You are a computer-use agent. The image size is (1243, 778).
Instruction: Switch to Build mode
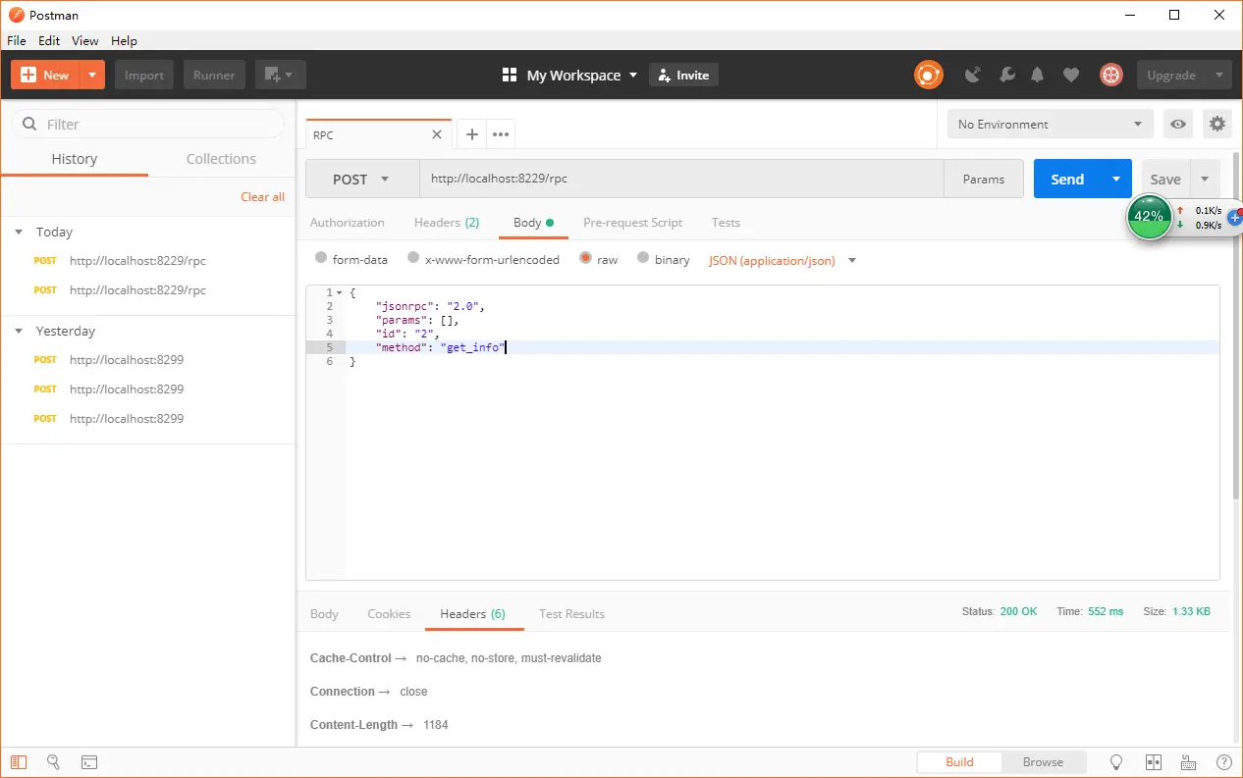(959, 762)
